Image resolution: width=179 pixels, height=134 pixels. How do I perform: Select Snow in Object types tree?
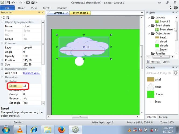pyautogui.click(x=163, y=49)
